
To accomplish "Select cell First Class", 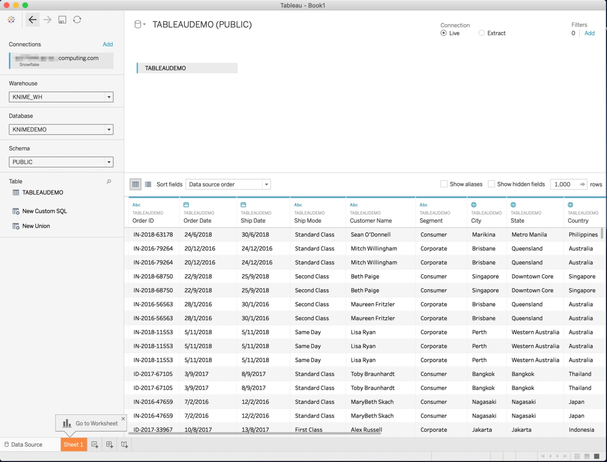I will pyautogui.click(x=309, y=430).
